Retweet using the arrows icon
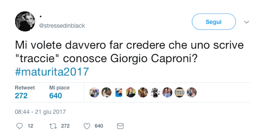The height and width of the screenshot is (139, 267). [53, 126]
